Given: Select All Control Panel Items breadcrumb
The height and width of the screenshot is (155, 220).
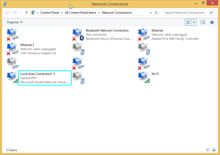Looking at the screenshot, I should (80, 13).
